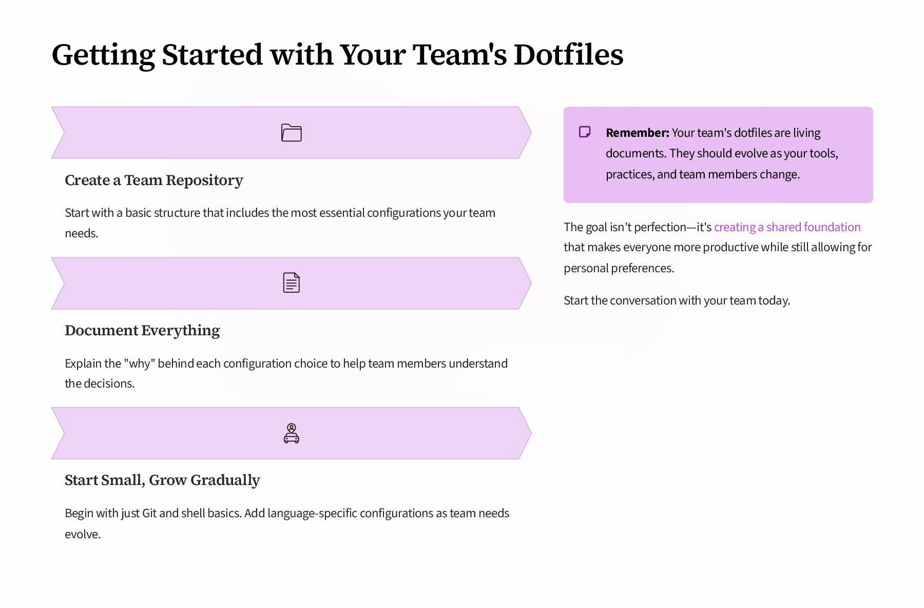Click the page title 'Getting Started with Your Team's Dotfiles'

click(x=337, y=55)
